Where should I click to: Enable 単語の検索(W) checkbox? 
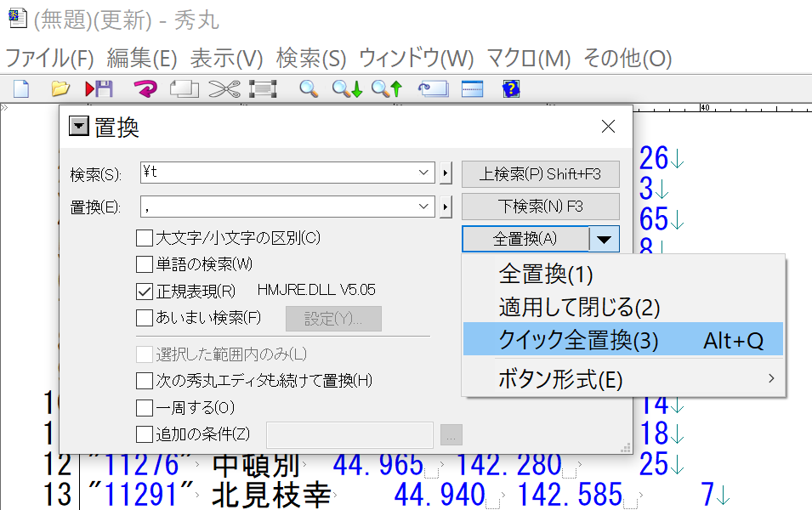(x=145, y=264)
